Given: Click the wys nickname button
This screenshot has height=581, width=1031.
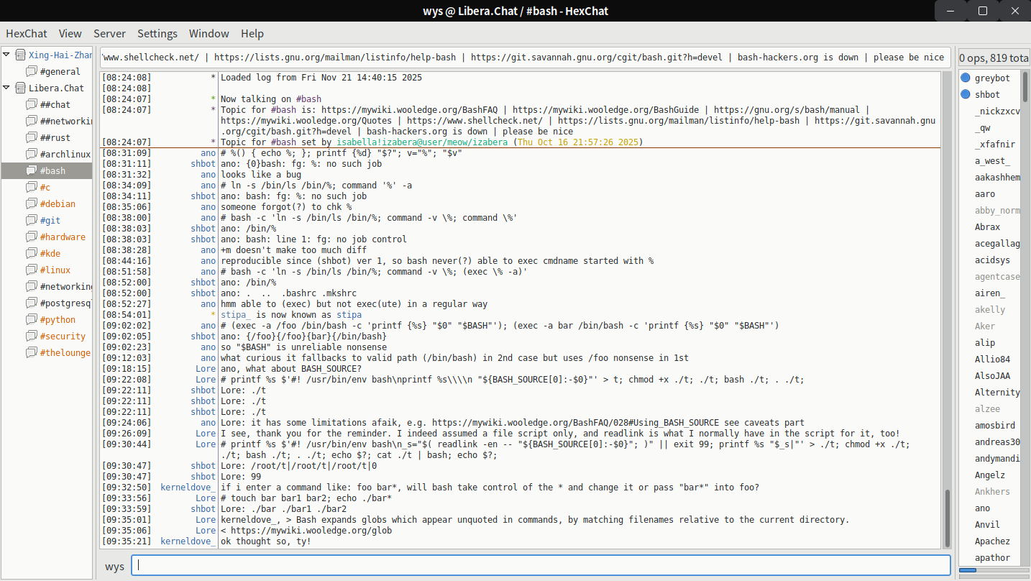Looking at the screenshot, I should pos(114,566).
